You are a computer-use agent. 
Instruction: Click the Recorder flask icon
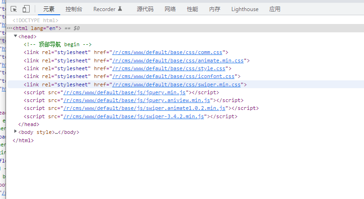[120, 9]
